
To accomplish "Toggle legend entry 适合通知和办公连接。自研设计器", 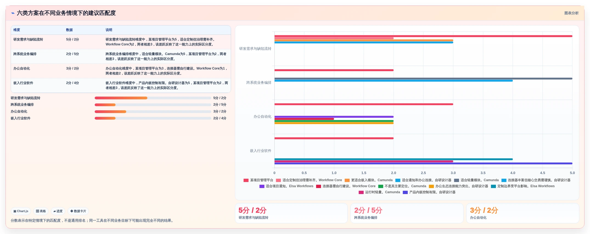I will coord(423,180).
